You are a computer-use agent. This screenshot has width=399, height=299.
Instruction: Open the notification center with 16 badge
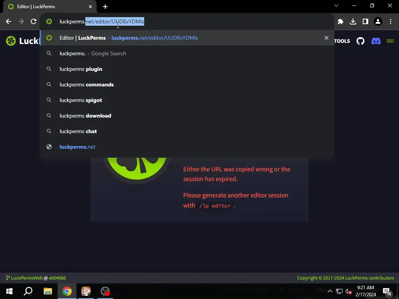[387, 291]
